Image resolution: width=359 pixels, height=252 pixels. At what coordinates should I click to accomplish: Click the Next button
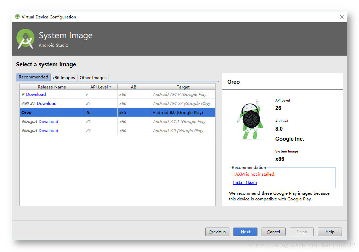point(245,232)
